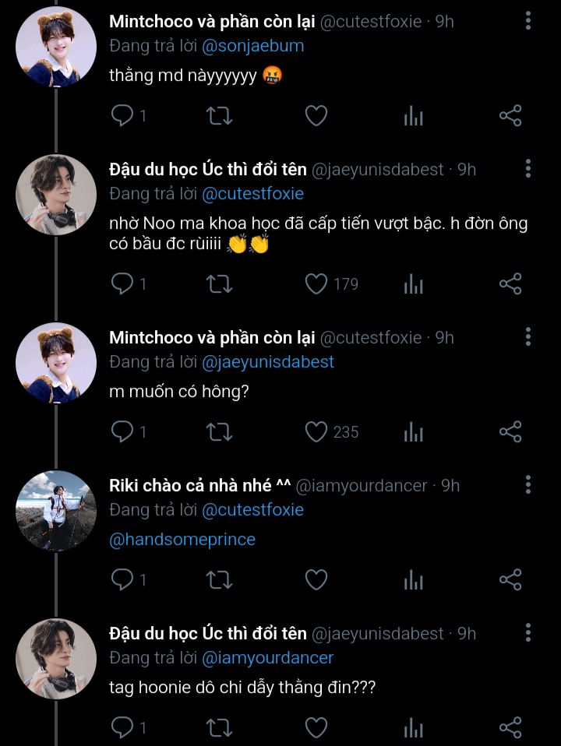This screenshot has width=561, height=746.
Task: Open more options on Riki's tweet
Action: point(528,485)
